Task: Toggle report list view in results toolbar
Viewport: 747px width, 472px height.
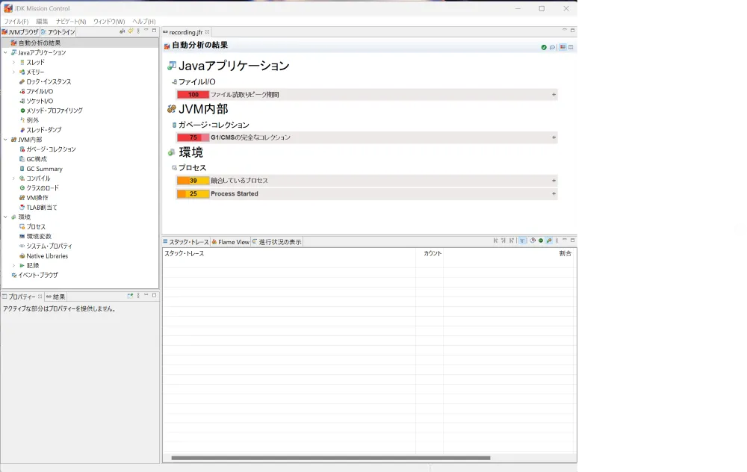Action: click(x=562, y=47)
